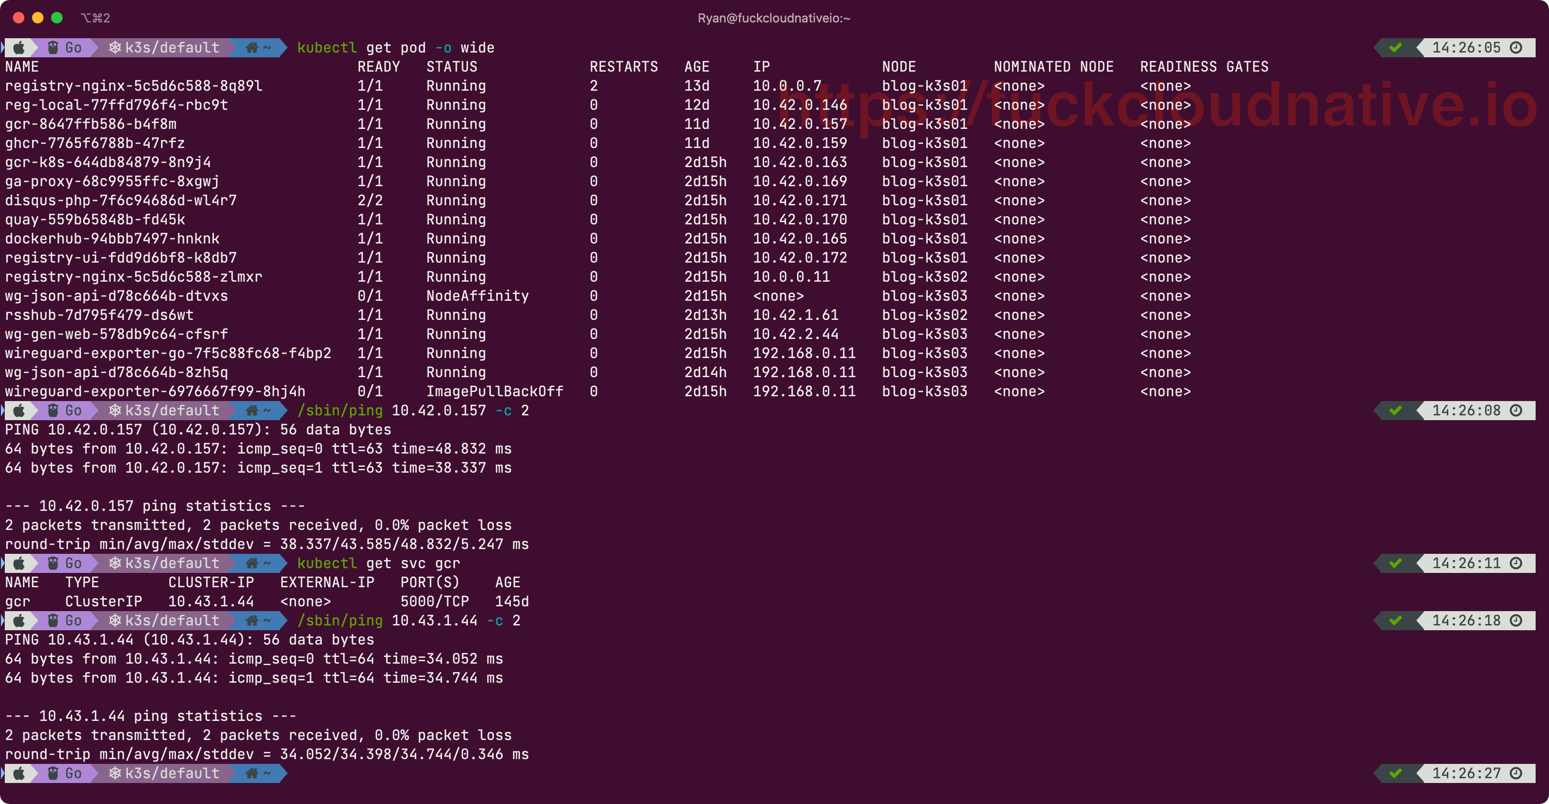Click pod name dockerhub-94bbb7497-hnknk
Screen dimensions: 1549x804
point(112,239)
